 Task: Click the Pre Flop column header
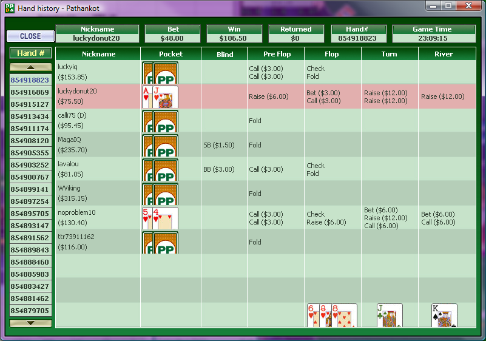(277, 54)
